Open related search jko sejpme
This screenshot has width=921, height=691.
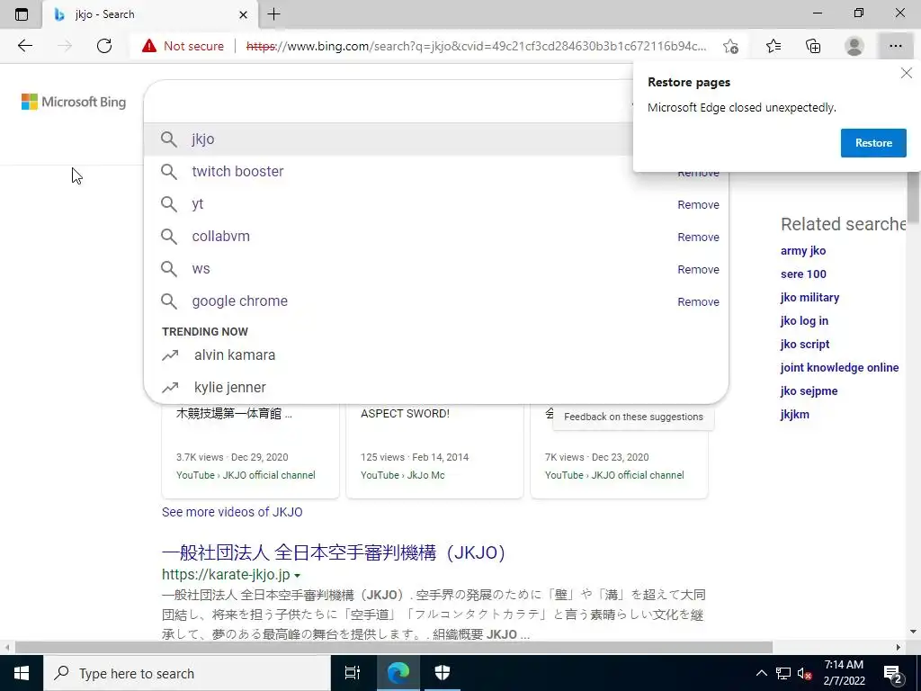(x=809, y=390)
